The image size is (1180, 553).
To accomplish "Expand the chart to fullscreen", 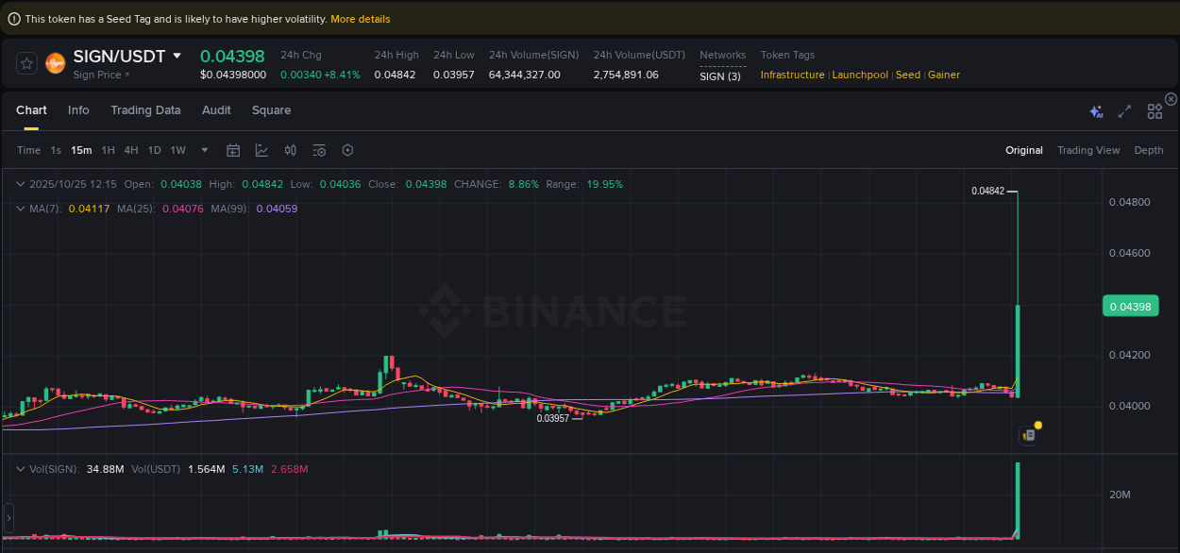I will (x=1124, y=110).
